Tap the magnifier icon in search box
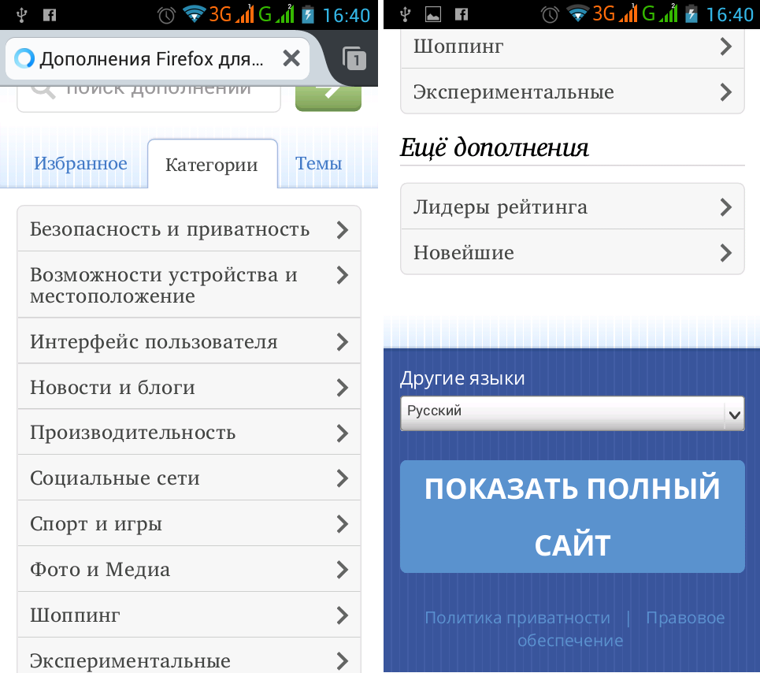 [x=43, y=91]
